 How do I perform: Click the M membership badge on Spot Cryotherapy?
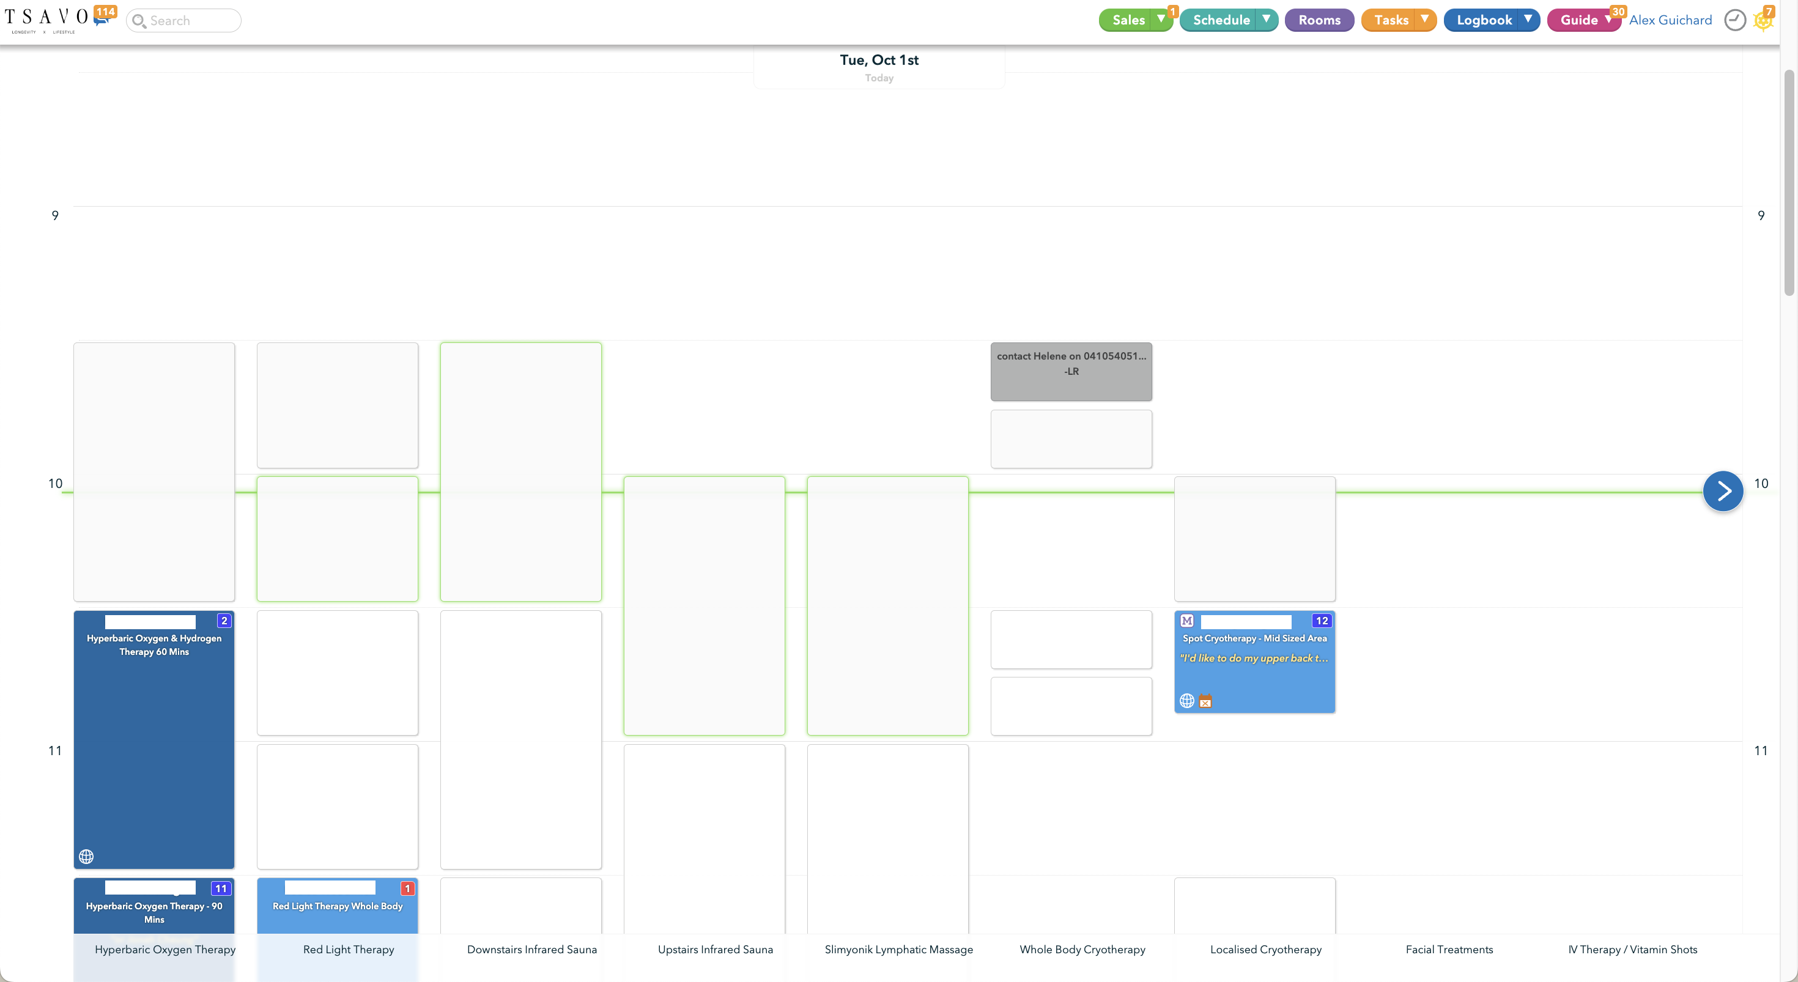point(1186,621)
